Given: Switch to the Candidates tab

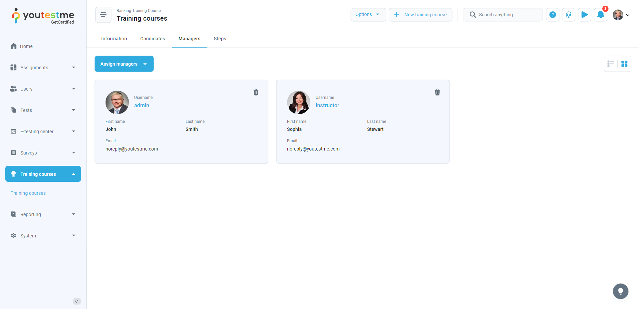Looking at the screenshot, I should (153, 39).
